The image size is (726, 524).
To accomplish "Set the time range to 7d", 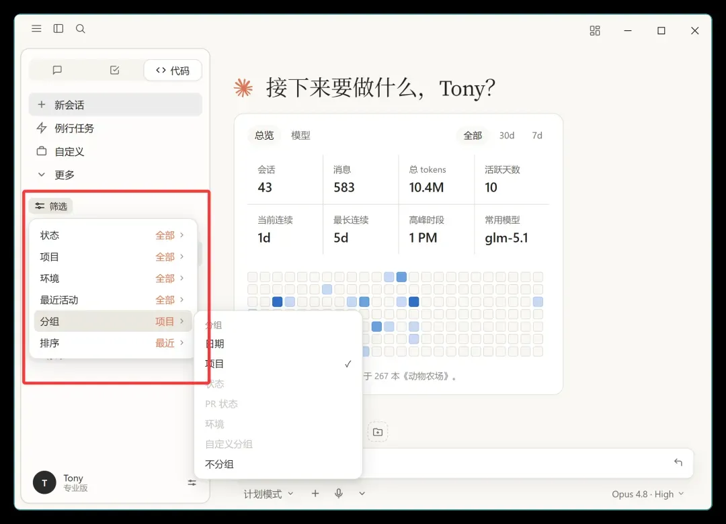I will pos(537,136).
